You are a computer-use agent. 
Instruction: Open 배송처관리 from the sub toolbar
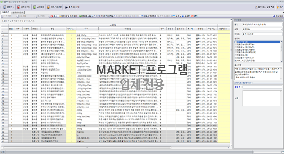(148, 16)
